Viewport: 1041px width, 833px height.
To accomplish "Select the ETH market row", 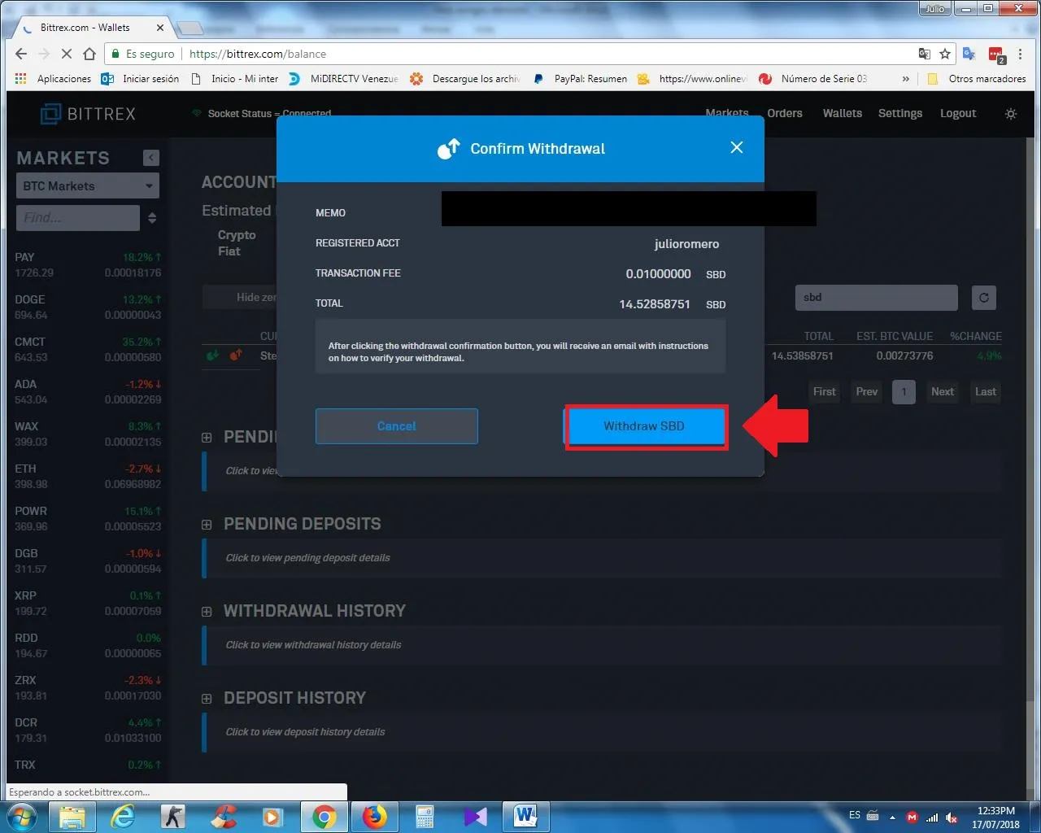I will (88, 477).
